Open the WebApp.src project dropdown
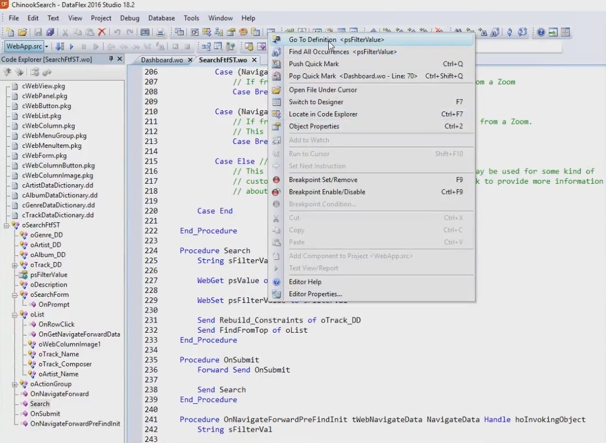Viewport: 606px width, 443px height. [x=46, y=46]
